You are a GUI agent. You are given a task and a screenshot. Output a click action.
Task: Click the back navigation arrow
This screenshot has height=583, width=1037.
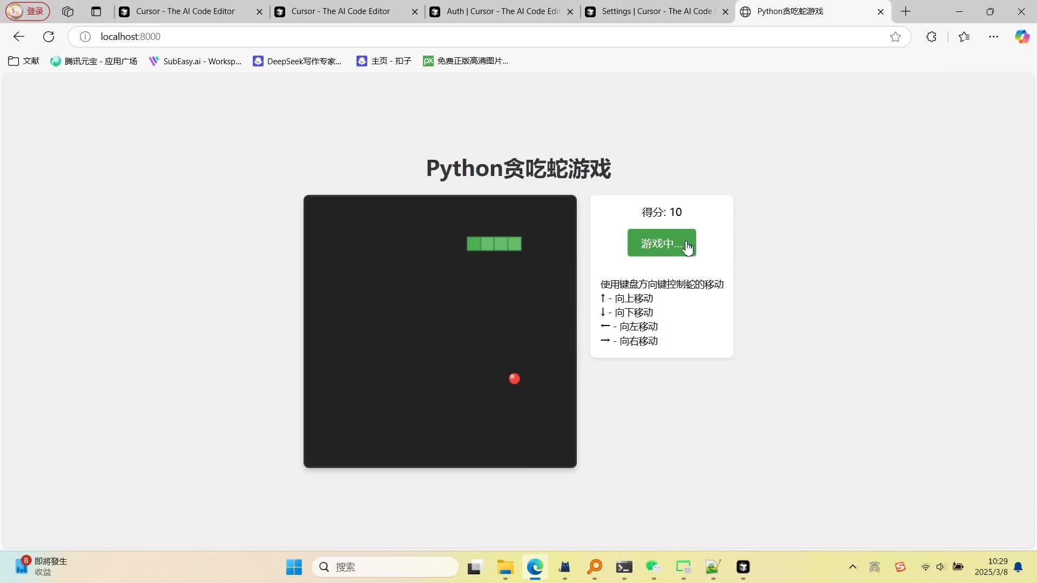click(x=19, y=36)
